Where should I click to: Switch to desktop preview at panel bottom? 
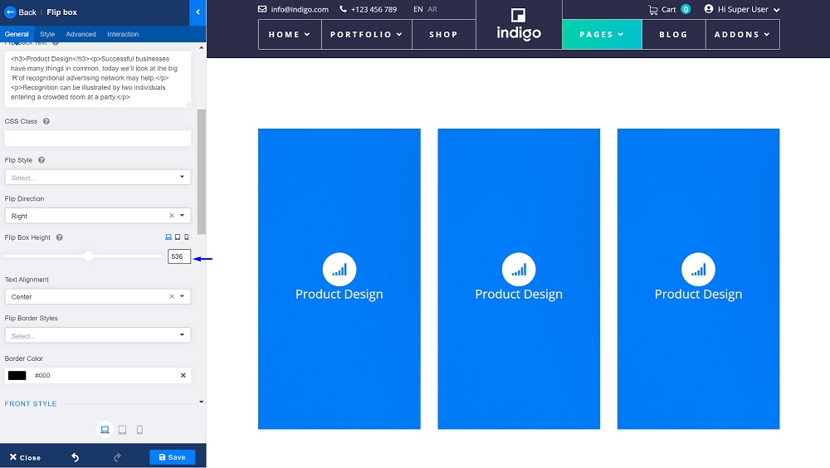click(105, 429)
